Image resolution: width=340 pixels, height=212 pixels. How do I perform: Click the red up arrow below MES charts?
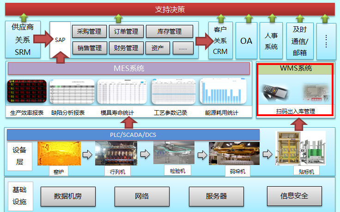pos(128,122)
